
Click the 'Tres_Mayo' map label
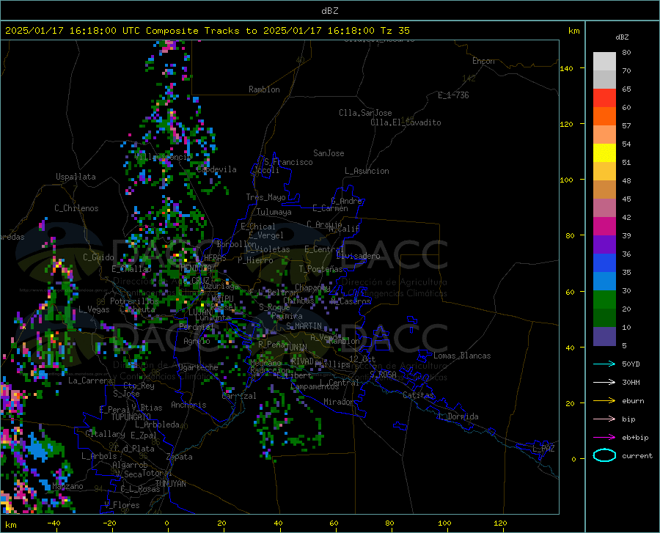pos(265,197)
